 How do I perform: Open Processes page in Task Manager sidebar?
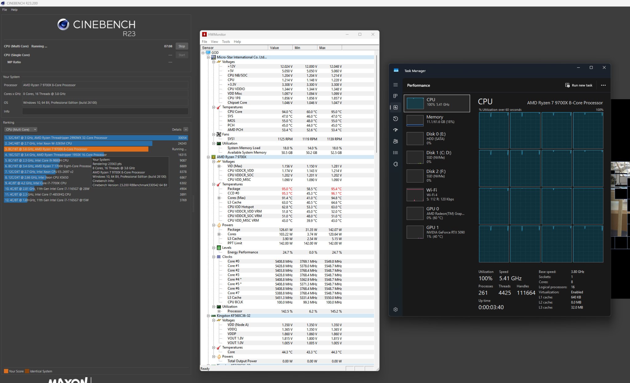(x=396, y=96)
